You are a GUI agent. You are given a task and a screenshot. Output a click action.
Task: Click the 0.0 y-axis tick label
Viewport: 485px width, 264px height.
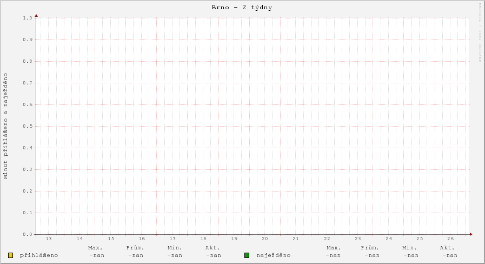[28, 234]
